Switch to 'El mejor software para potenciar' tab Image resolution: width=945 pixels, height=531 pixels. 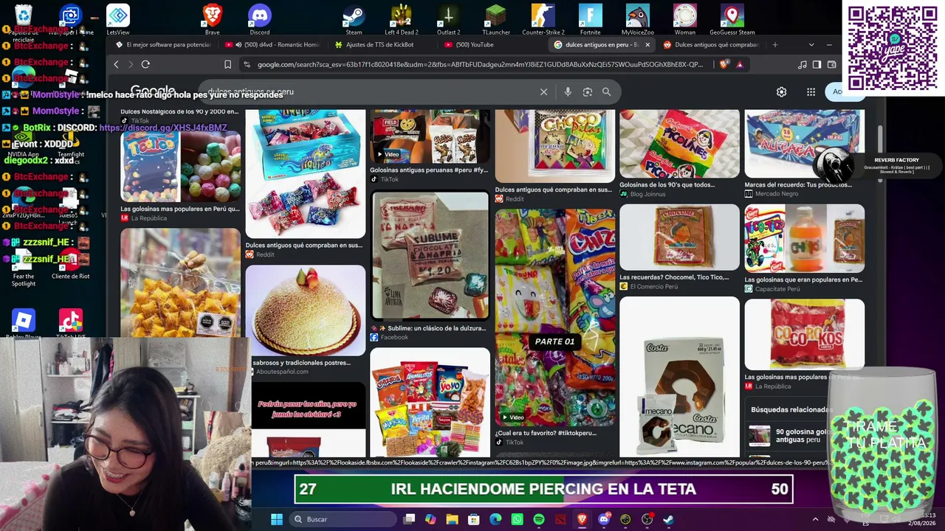click(x=164, y=44)
